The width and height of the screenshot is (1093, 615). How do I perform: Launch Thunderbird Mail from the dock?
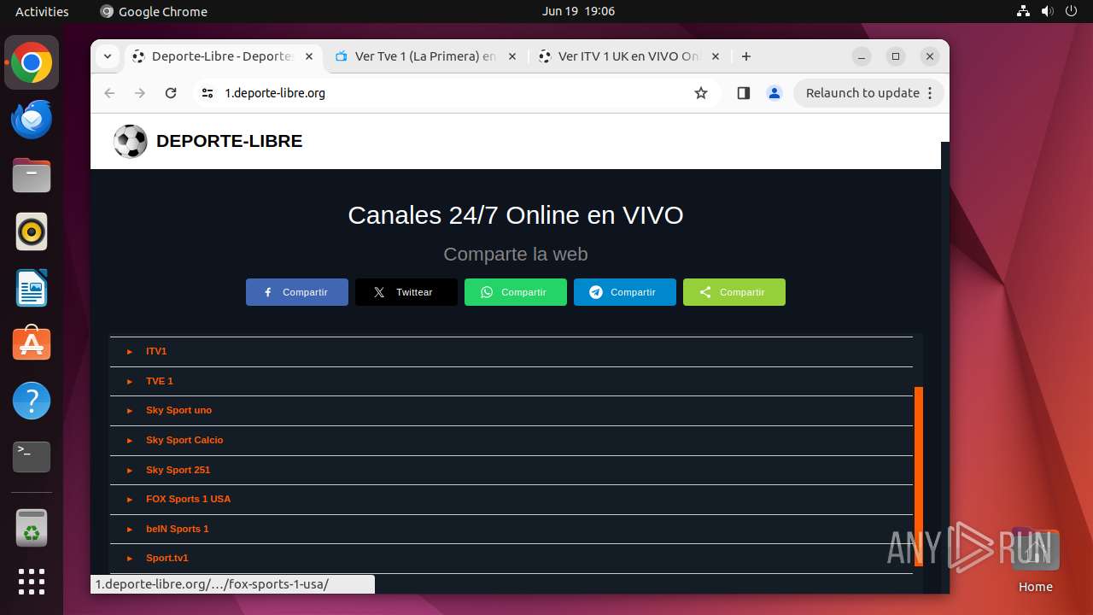32,120
